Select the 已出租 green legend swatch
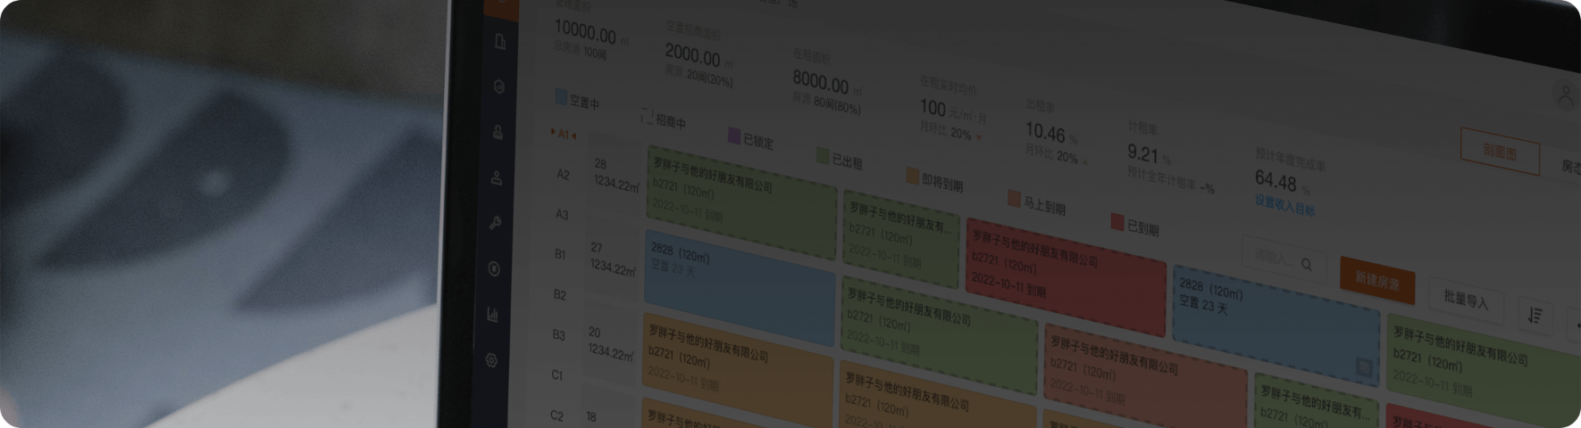 click(x=823, y=156)
